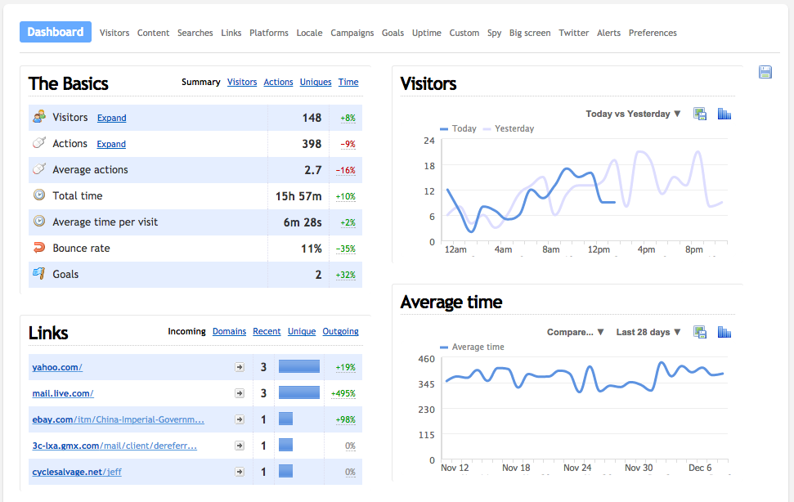Switch to the Campaigns tab
Viewport: 794px width, 502px height.
pyautogui.click(x=352, y=33)
